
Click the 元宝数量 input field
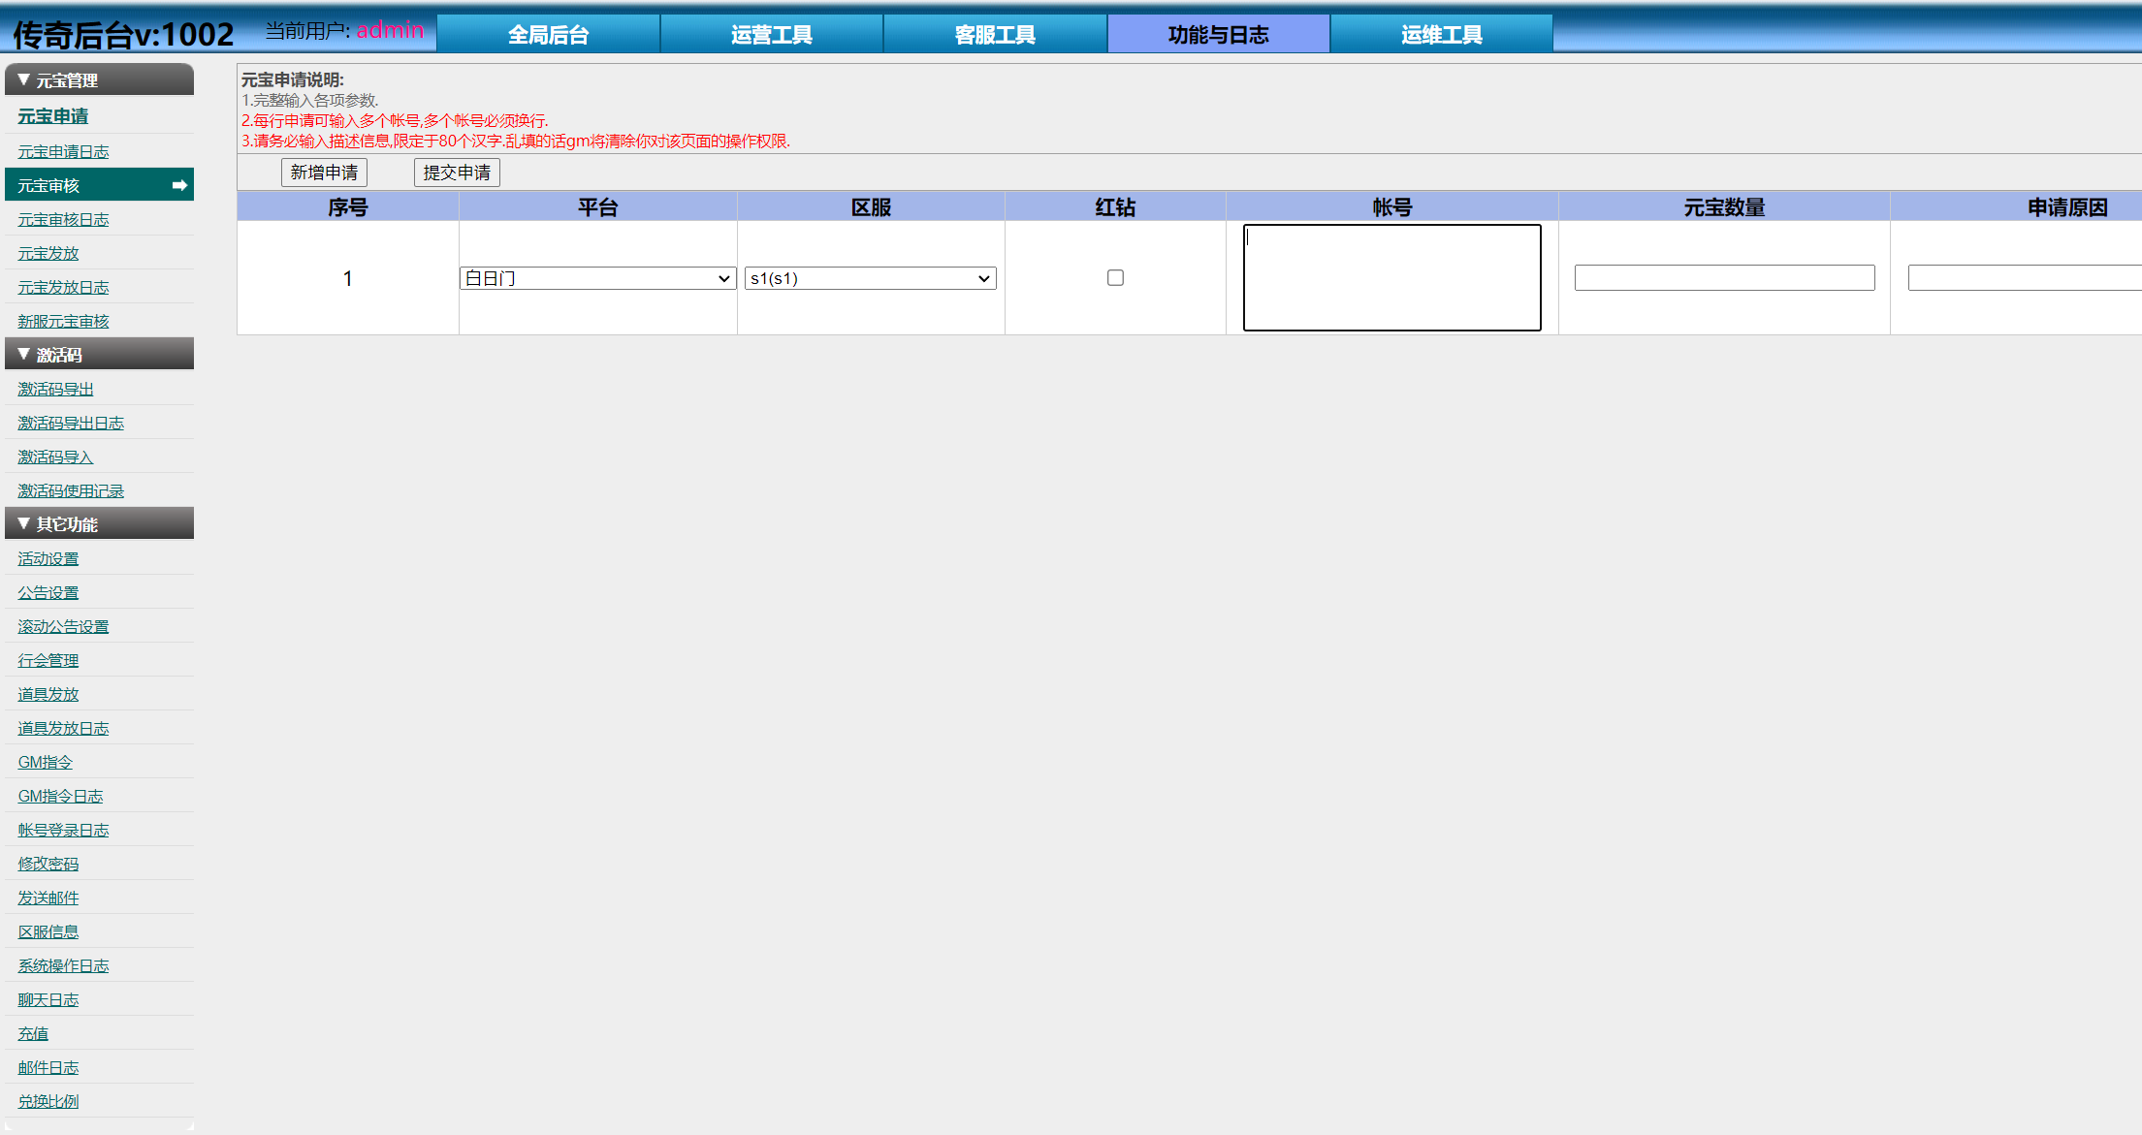point(1724,278)
